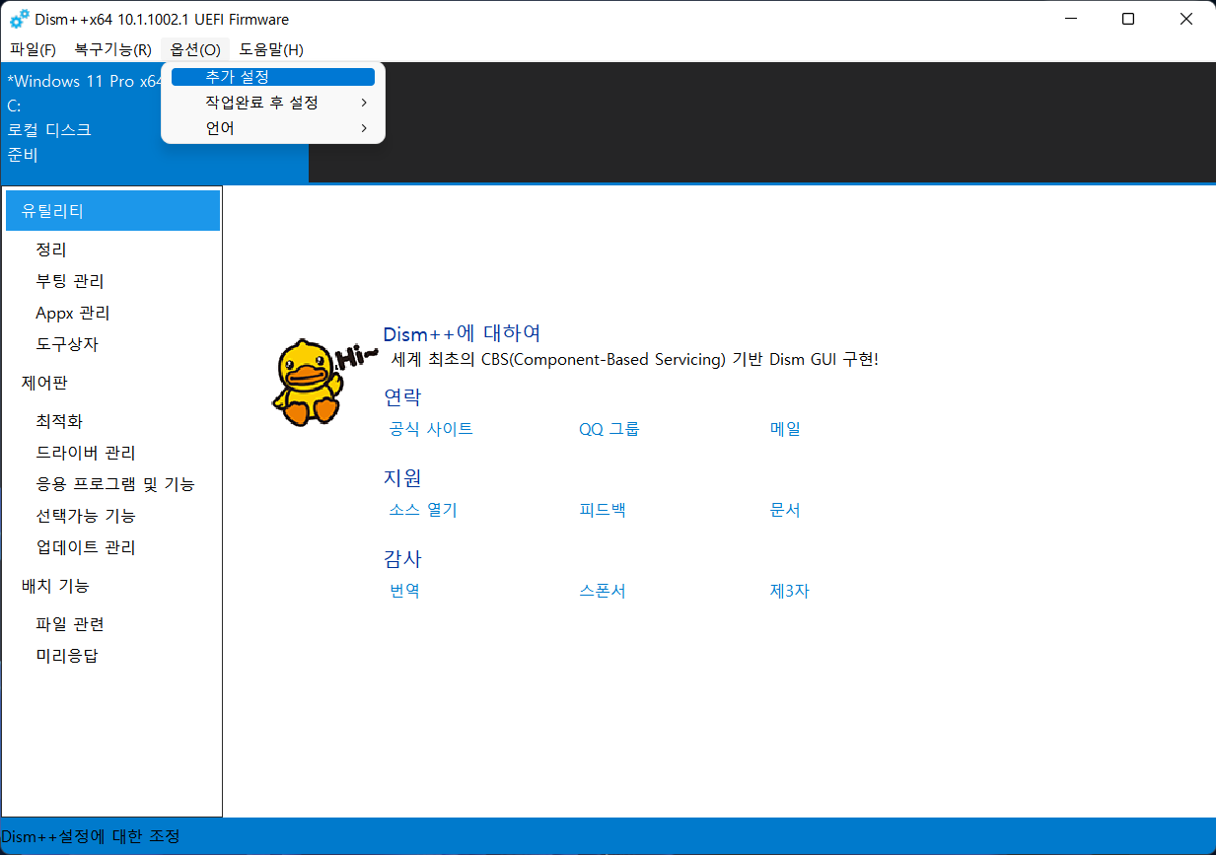Viewport: 1216px width, 855px height.
Task: Open the 소스 열기 link
Action: [423, 510]
